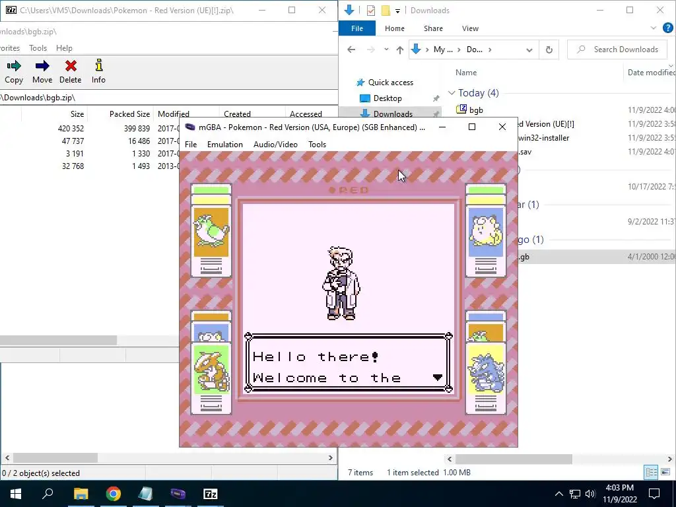Open Google Chrome from taskbar
Viewport: 676px width, 507px height.
(114, 494)
